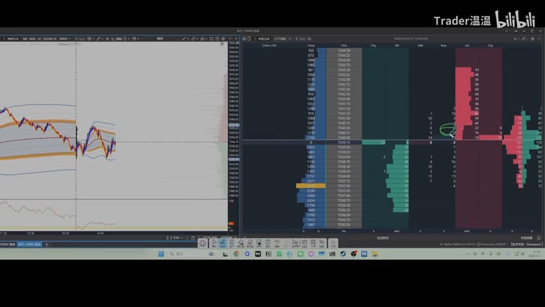Click the Sells column header in DOM
The width and height of the screenshot is (545, 307).
click(x=420, y=45)
